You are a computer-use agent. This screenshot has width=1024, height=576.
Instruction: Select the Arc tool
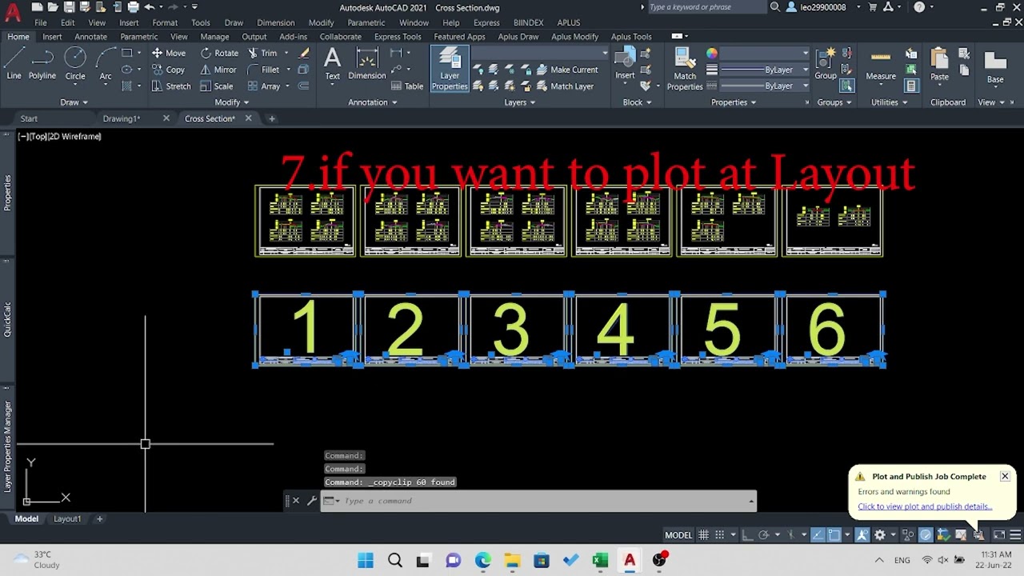click(106, 65)
